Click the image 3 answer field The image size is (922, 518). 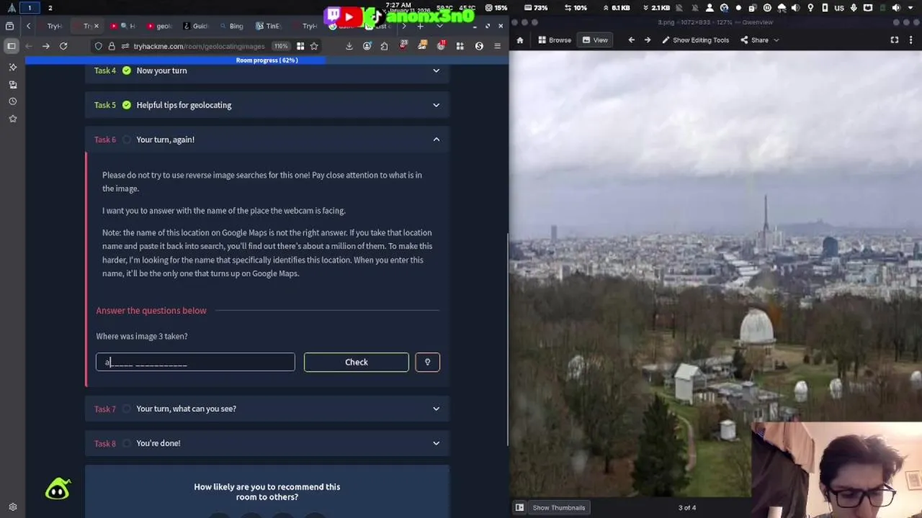point(195,362)
